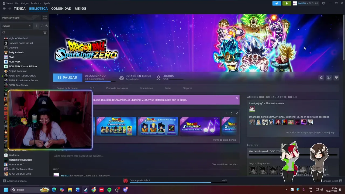This screenshot has height=194, width=345.
Task: Select Warframe in the game list
Action: click(14, 155)
